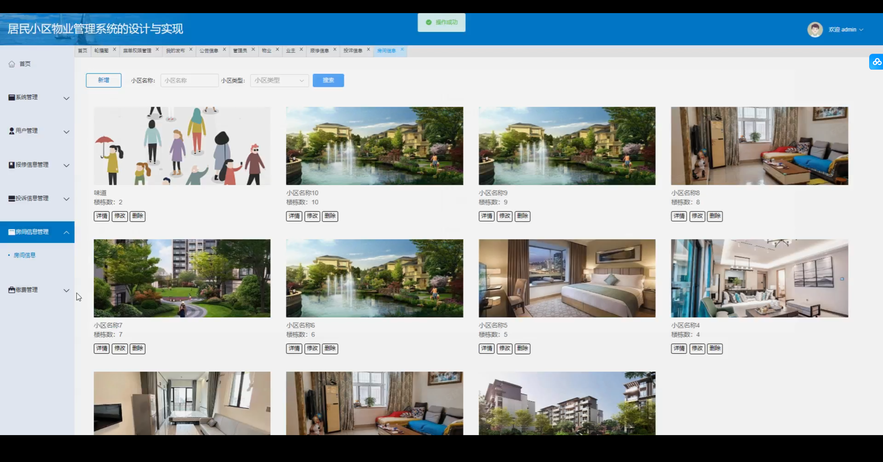Close the 投诉信息 tab

click(x=368, y=49)
